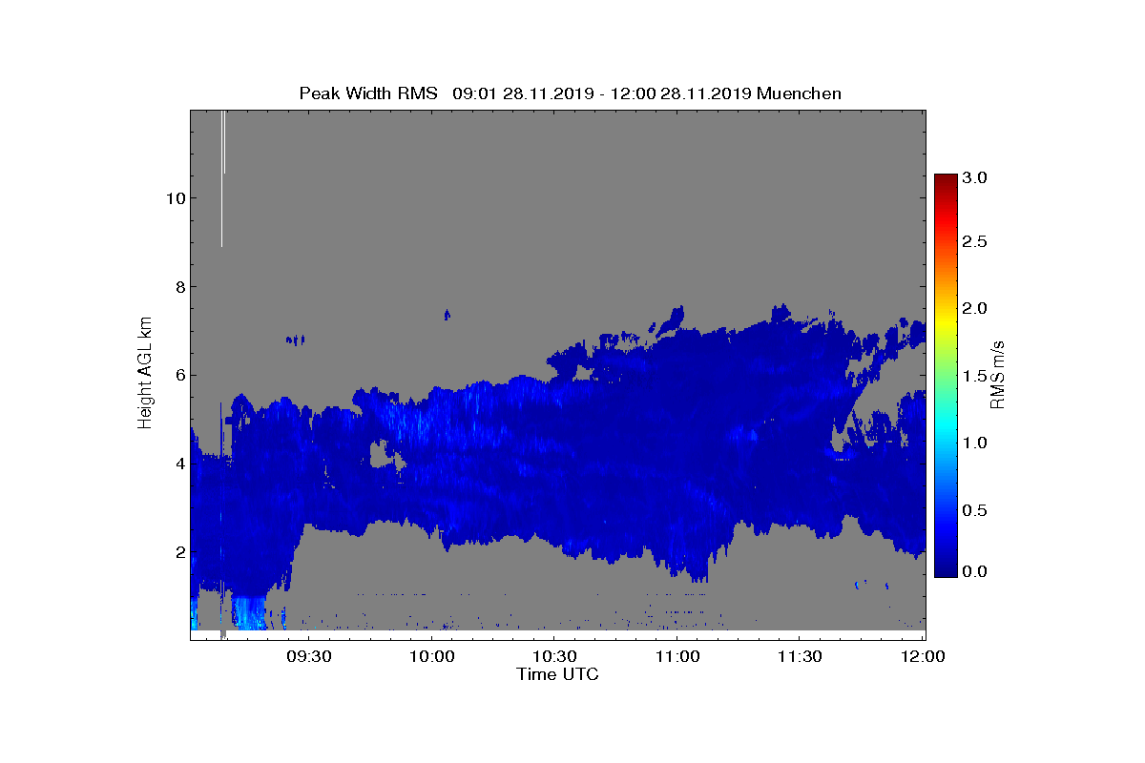This screenshot has height=763, width=1145.
Task: Click the colorbar value 3.0
Action: (975, 178)
